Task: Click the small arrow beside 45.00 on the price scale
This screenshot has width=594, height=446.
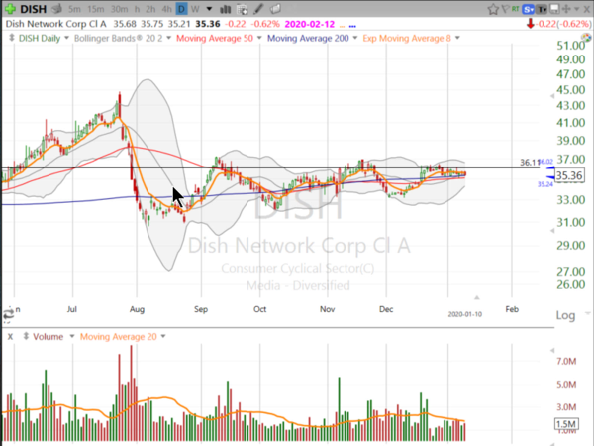Action: point(552,96)
